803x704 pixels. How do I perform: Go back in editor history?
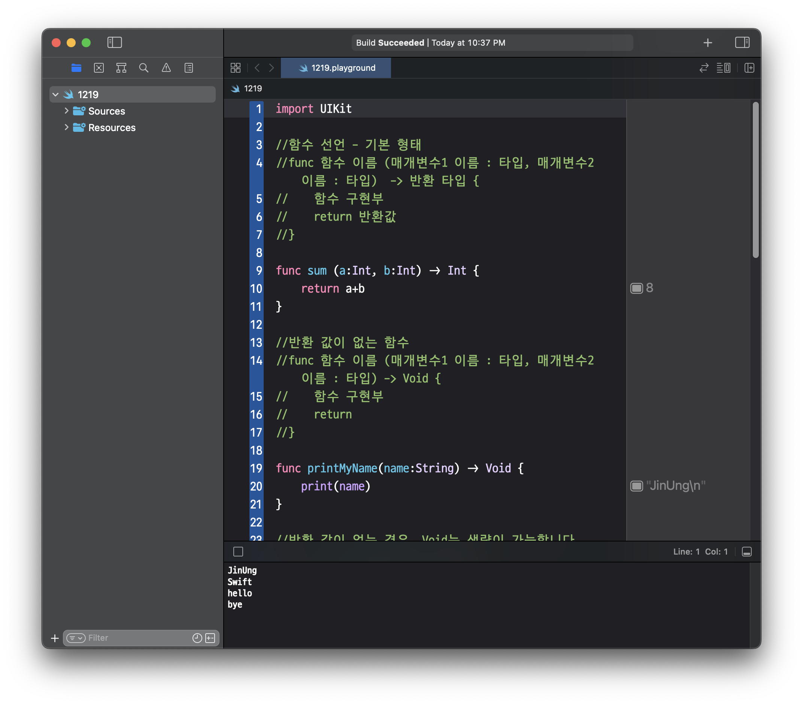tap(257, 68)
